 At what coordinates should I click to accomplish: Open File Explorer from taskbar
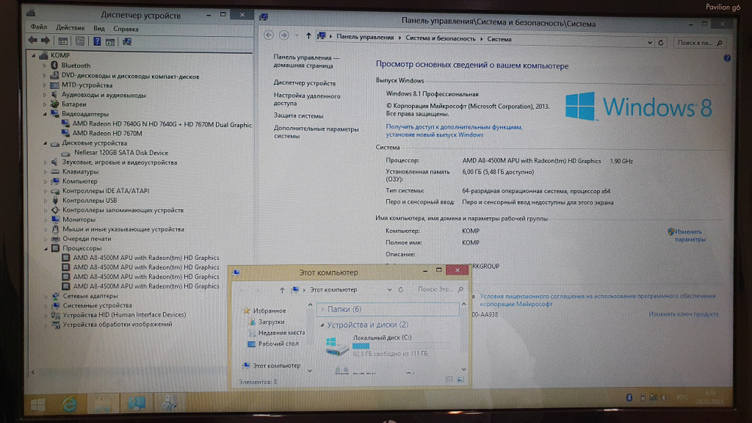click(102, 405)
